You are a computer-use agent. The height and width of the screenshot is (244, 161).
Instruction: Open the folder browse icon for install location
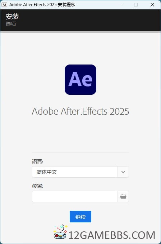pos(123,196)
